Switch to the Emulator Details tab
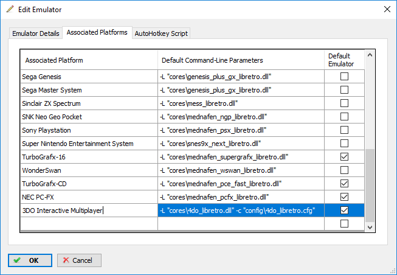The width and height of the screenshot is (397, 275). pyautogui.click(x=36, y=33)
